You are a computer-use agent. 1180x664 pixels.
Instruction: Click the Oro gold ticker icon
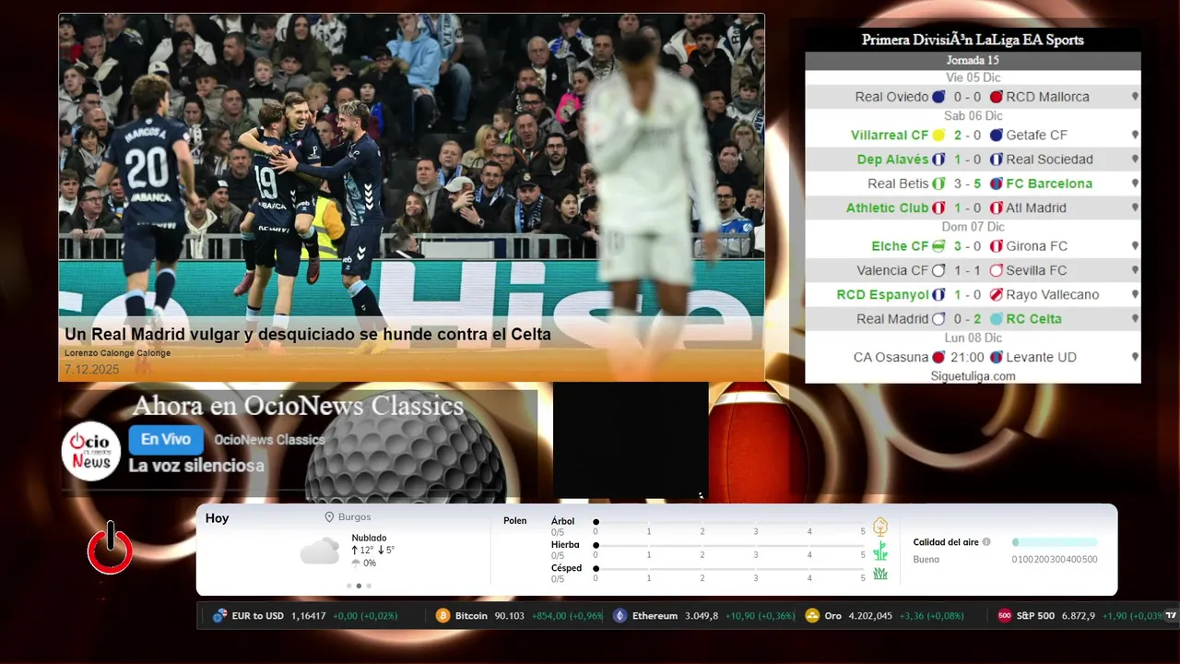pyautogui.click(x=812, y=615)
